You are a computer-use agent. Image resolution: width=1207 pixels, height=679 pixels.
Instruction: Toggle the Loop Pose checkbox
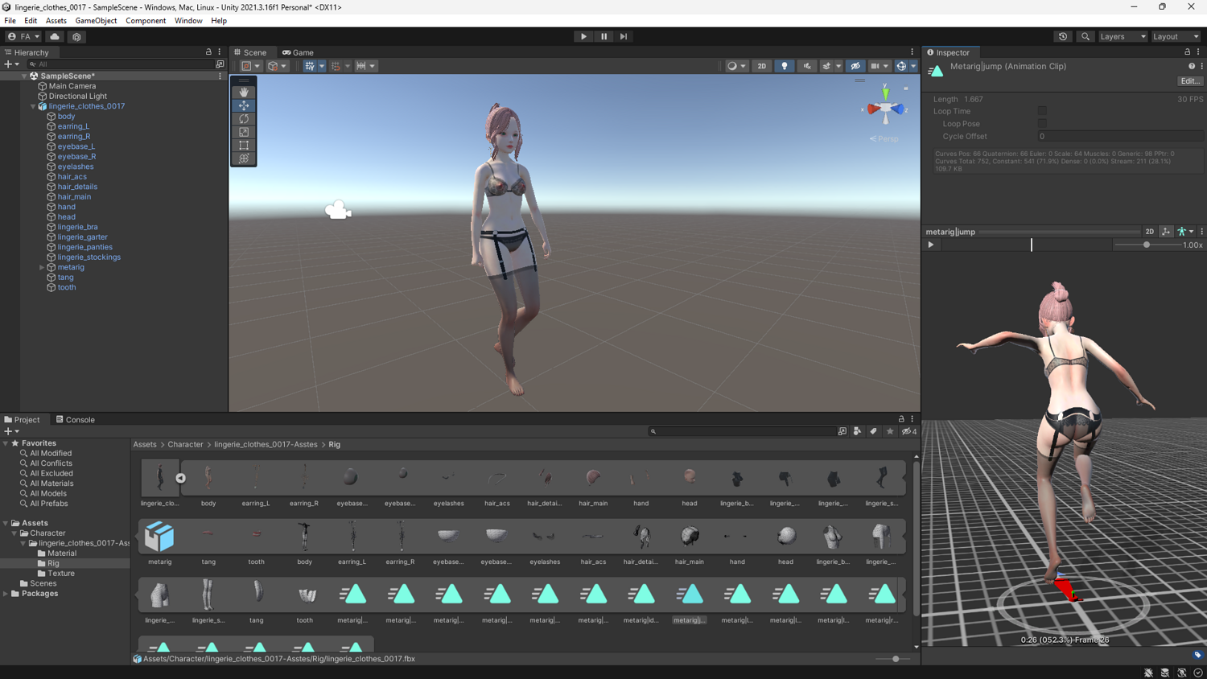click(x=1042, y=124)
